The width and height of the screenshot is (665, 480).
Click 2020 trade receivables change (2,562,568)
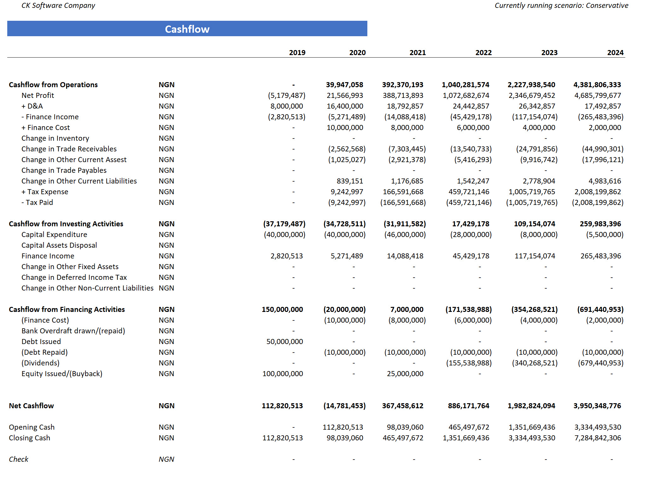(x=347, y=149)
